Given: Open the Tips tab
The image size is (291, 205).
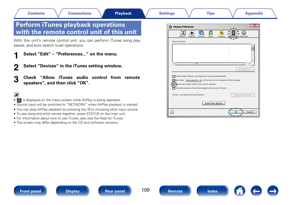Looking at the screenshot, I should click(x=210, y=13).
